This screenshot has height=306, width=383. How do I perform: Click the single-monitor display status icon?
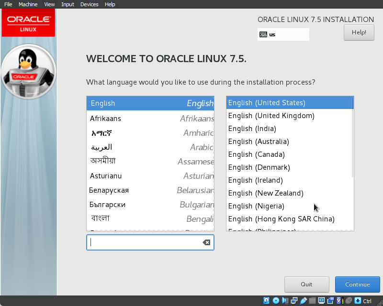(321, 300)
